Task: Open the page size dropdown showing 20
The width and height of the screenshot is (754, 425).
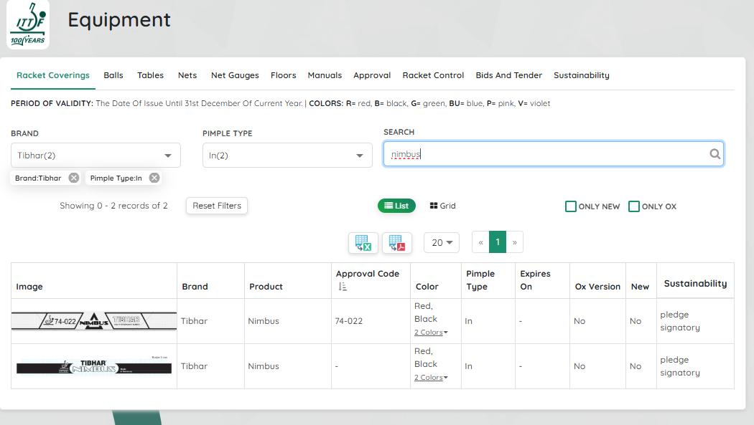Action: [x=442, y=243]
